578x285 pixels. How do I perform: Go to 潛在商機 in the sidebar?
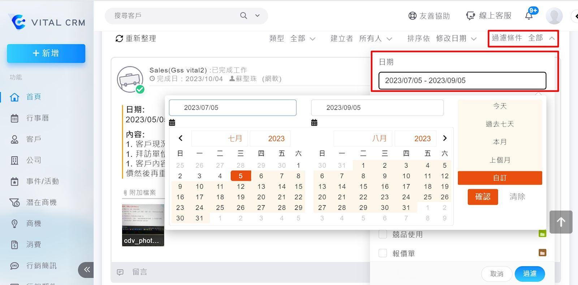tap(41, 203)
